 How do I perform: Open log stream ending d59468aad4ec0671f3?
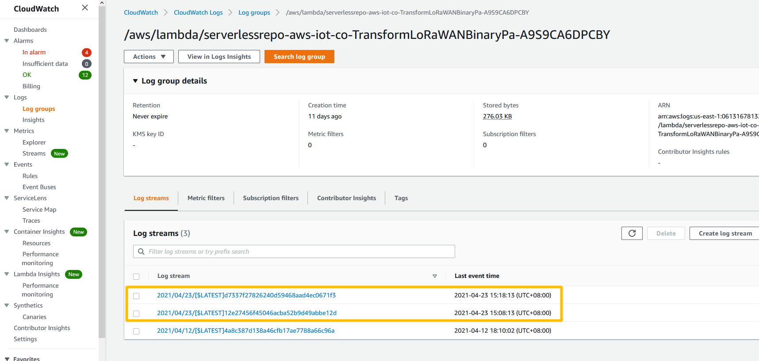click(246, 295)
